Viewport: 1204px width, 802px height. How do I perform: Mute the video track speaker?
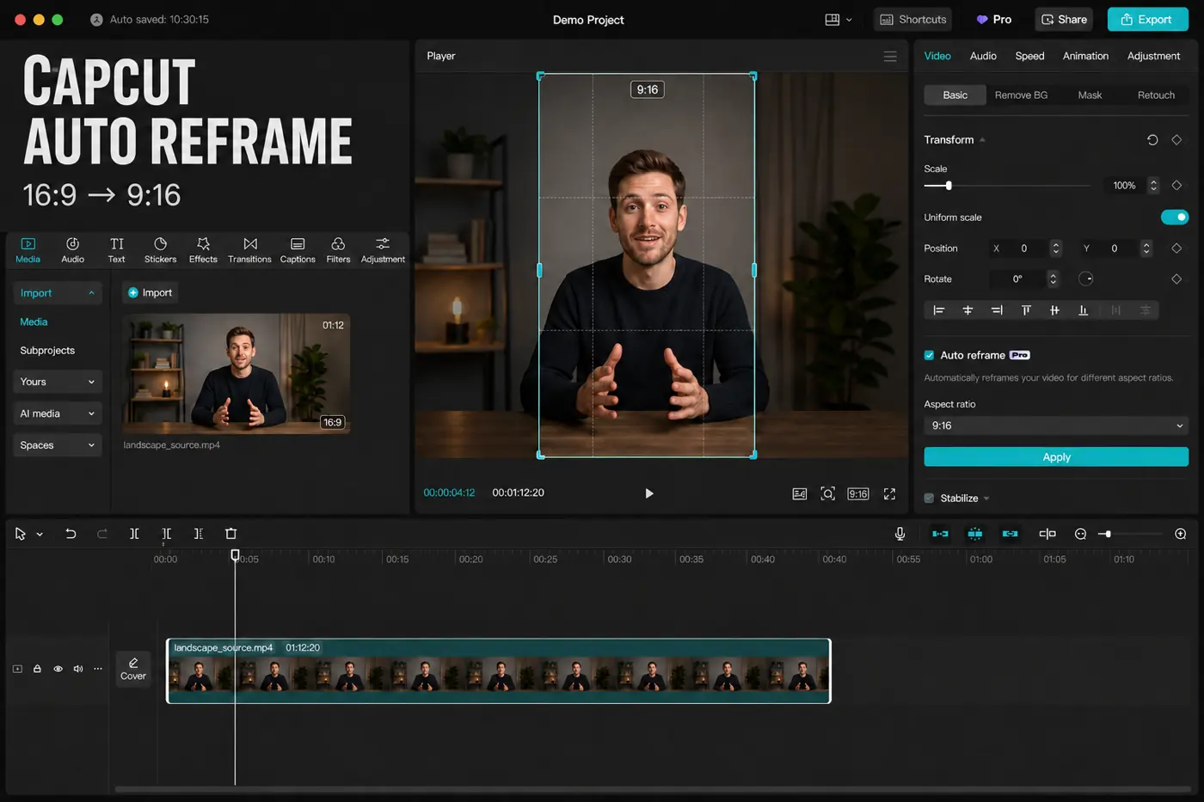[x=78, y=669]
